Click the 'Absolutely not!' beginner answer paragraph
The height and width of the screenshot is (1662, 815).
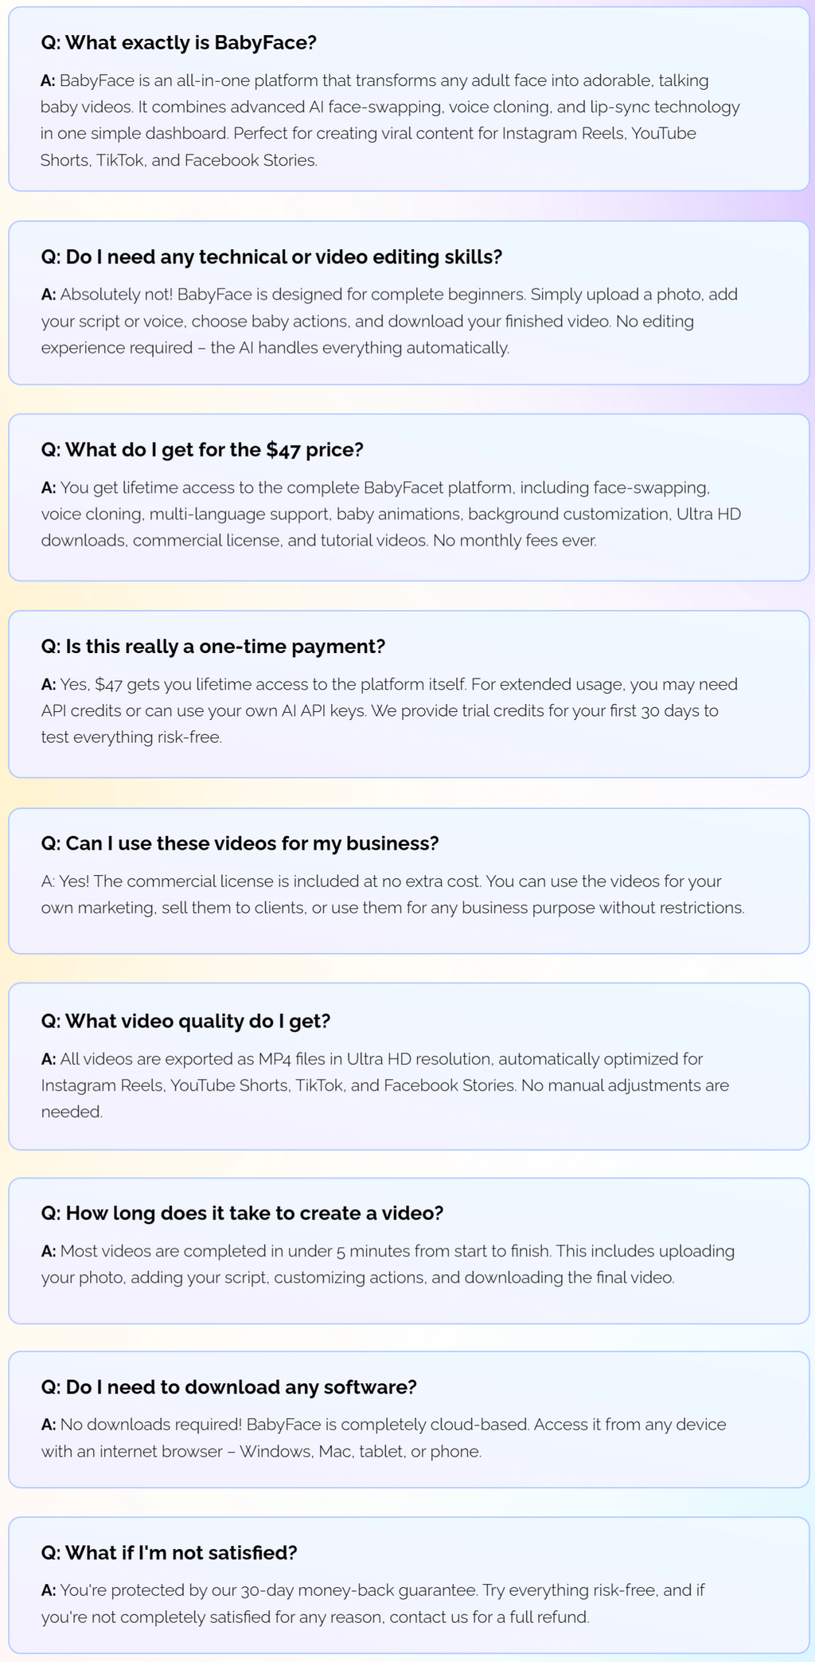pos(390,321)
